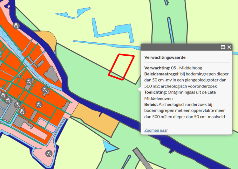Select the red-outlined plot on the map
This screenshot has width=238, height=169.
(121, 67)
